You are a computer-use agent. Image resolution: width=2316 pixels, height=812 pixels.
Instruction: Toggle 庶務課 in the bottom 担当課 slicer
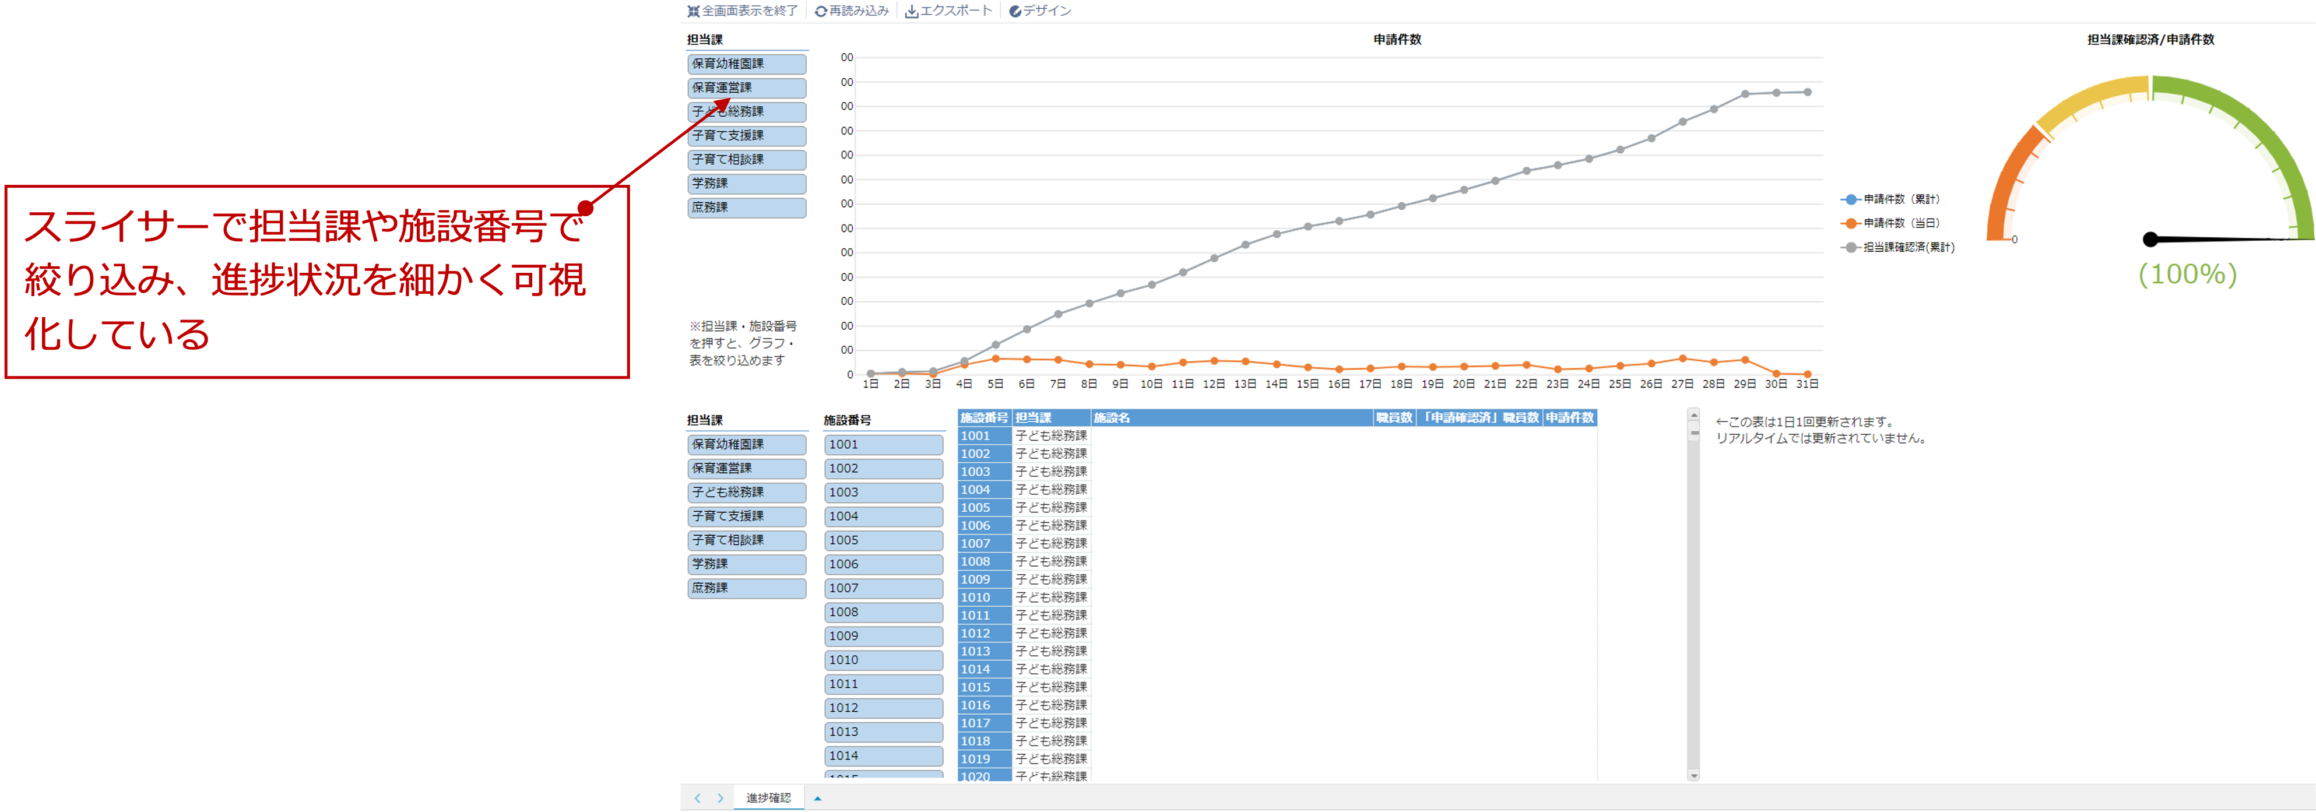(746, 588)
